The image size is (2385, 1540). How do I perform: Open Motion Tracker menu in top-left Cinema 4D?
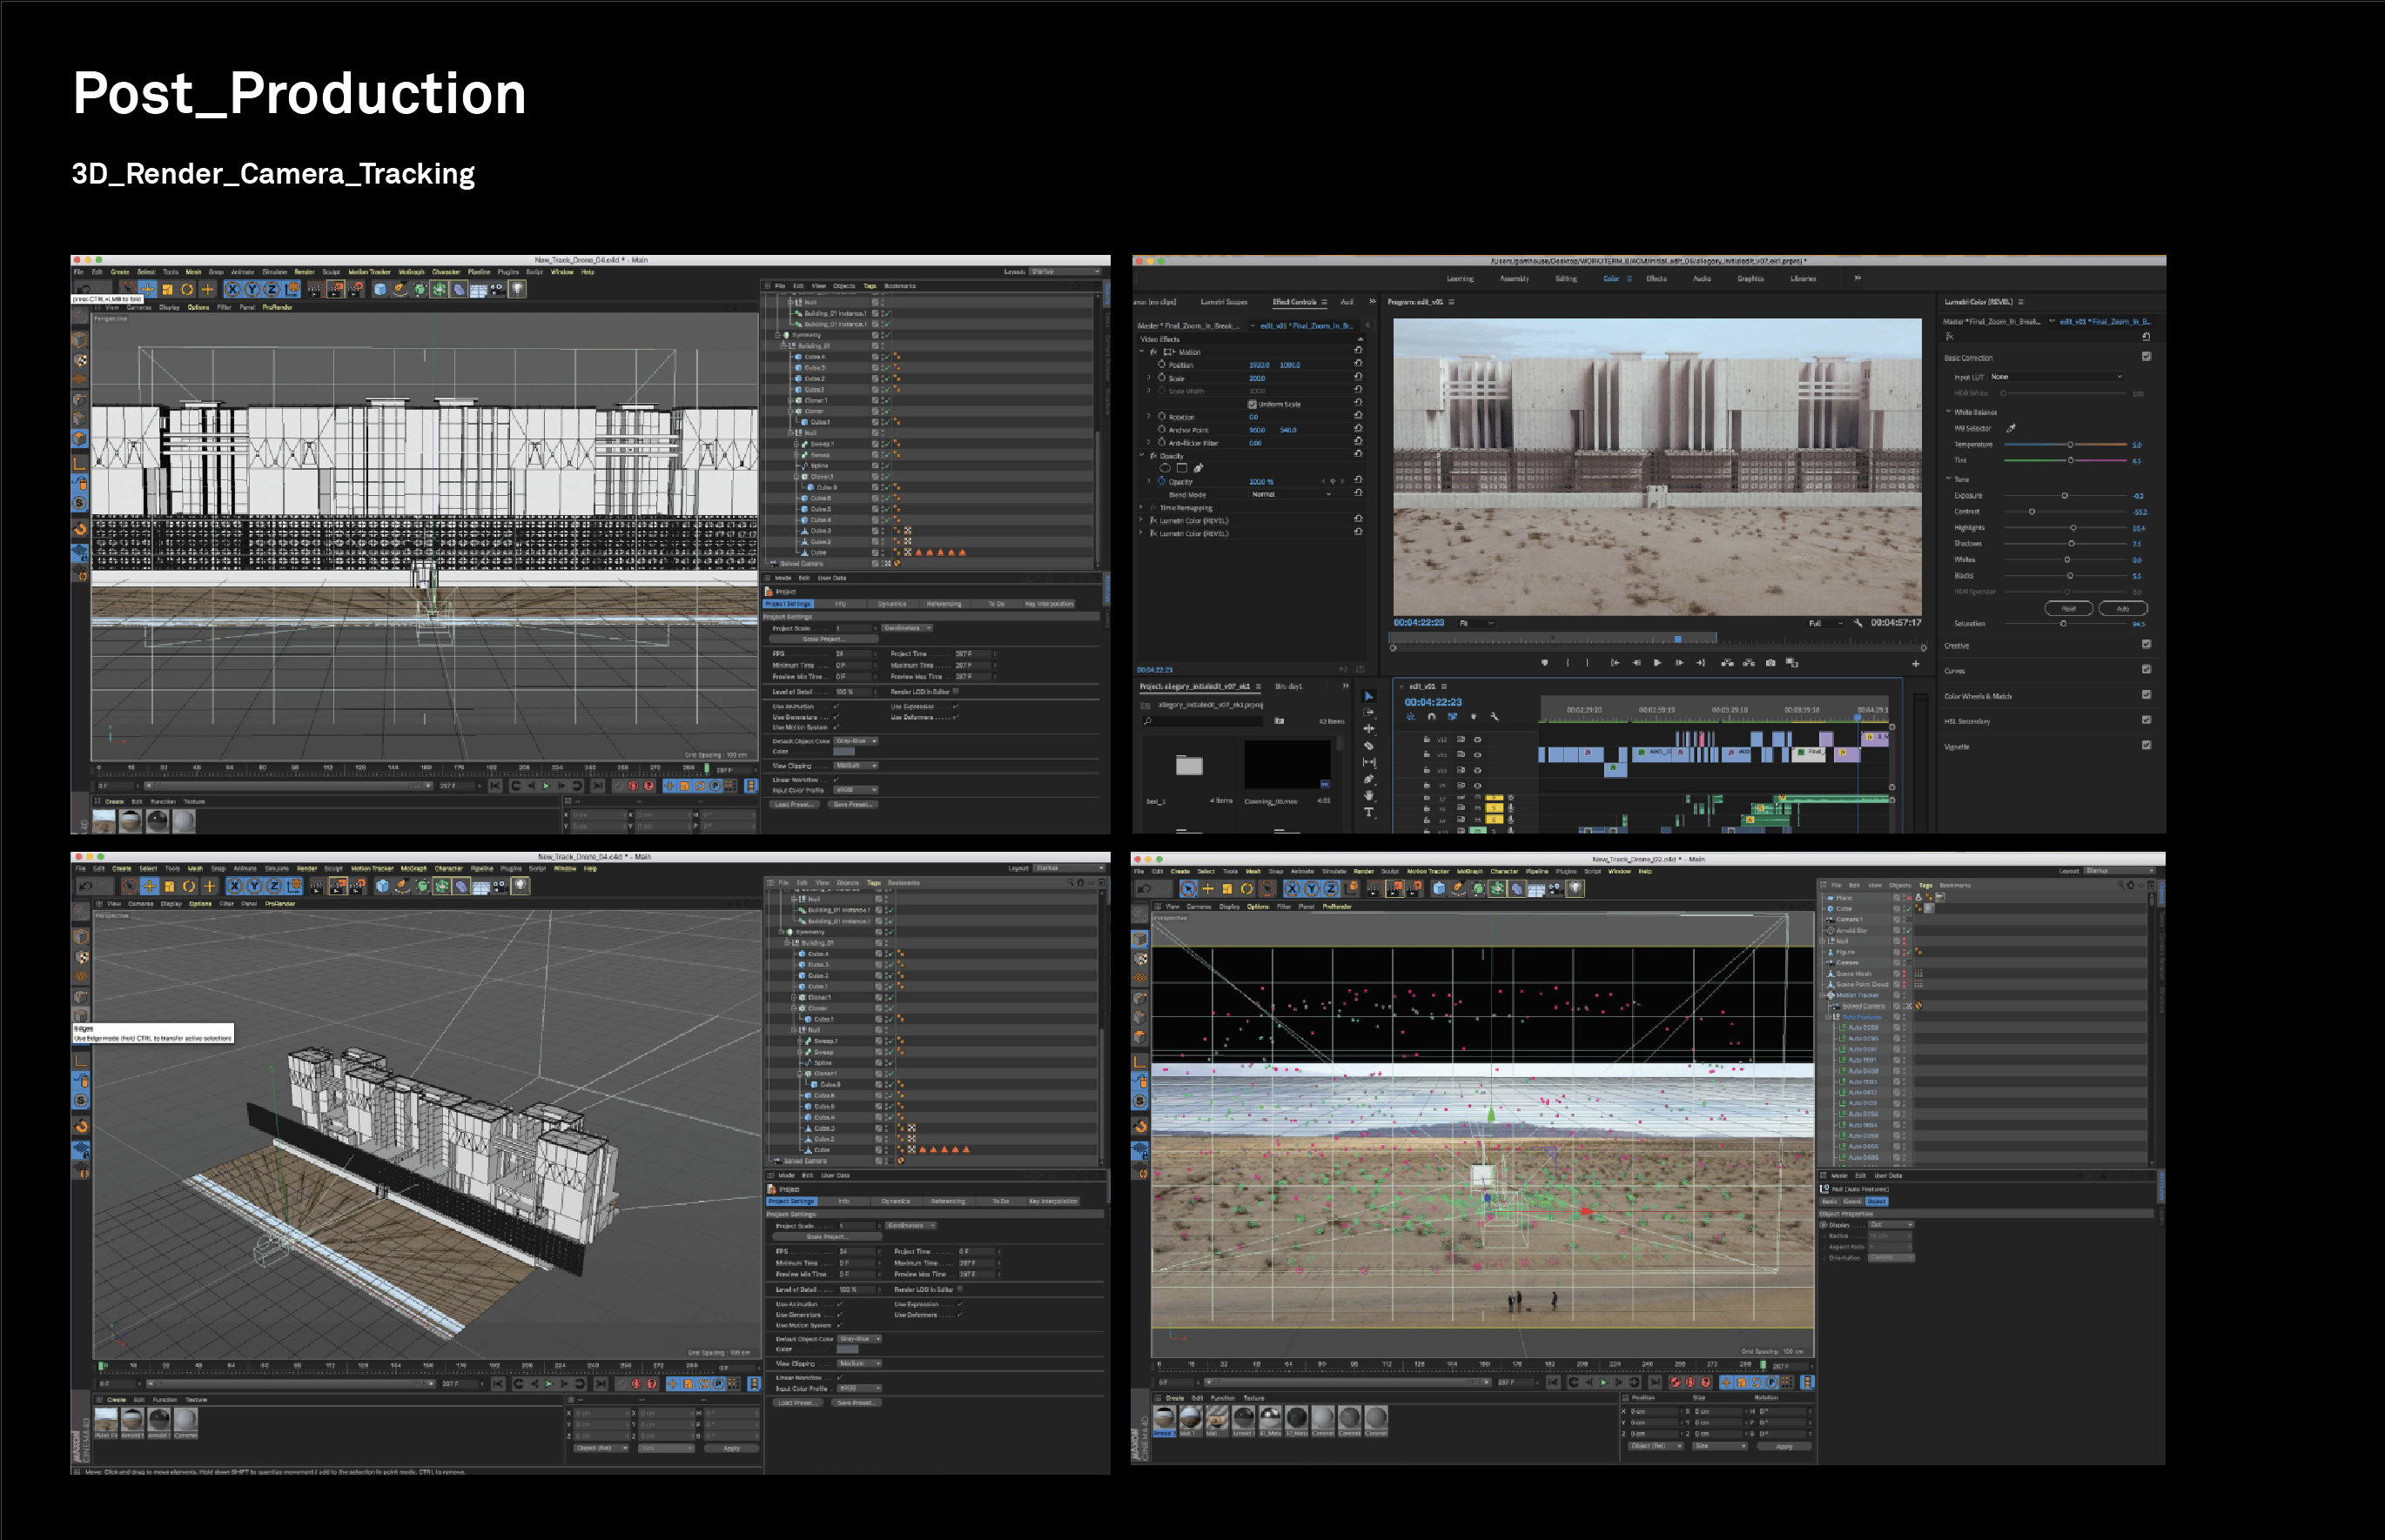click(369, 272)
